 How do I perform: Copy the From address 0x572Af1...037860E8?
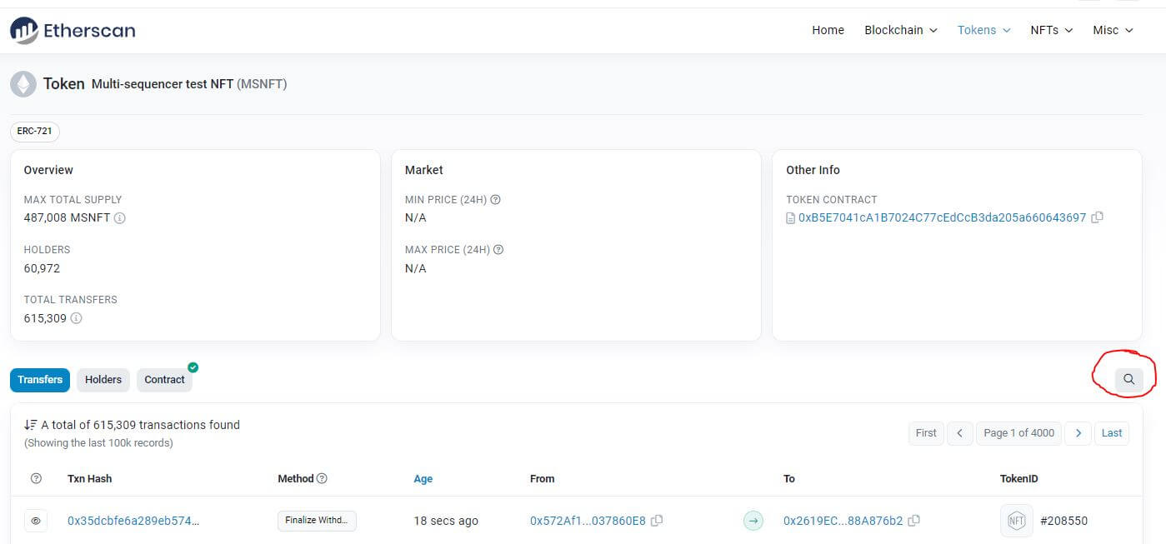click(x=657, y=521)
